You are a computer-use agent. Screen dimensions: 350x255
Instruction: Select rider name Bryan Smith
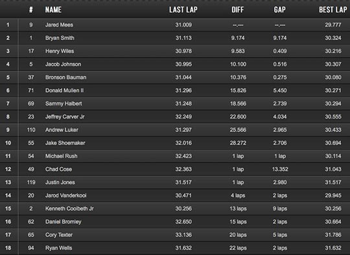pyautogui.click(x=60, y=38)
